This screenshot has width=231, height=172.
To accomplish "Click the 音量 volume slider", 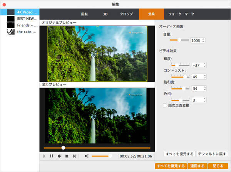I will pyautogui.click(x=179, y=40).
